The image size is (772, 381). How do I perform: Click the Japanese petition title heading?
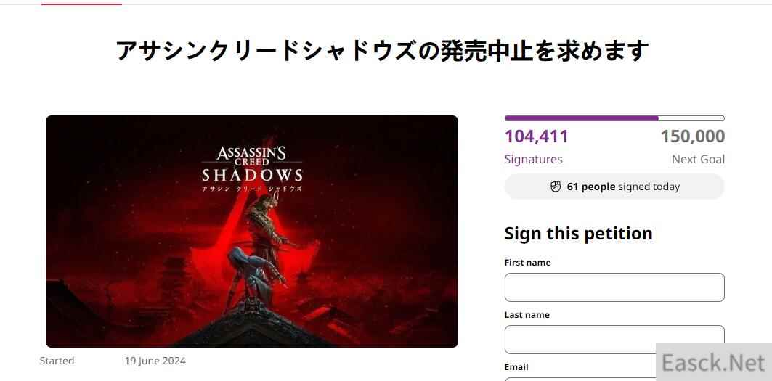pyautogui.click(x=382, y=51)
